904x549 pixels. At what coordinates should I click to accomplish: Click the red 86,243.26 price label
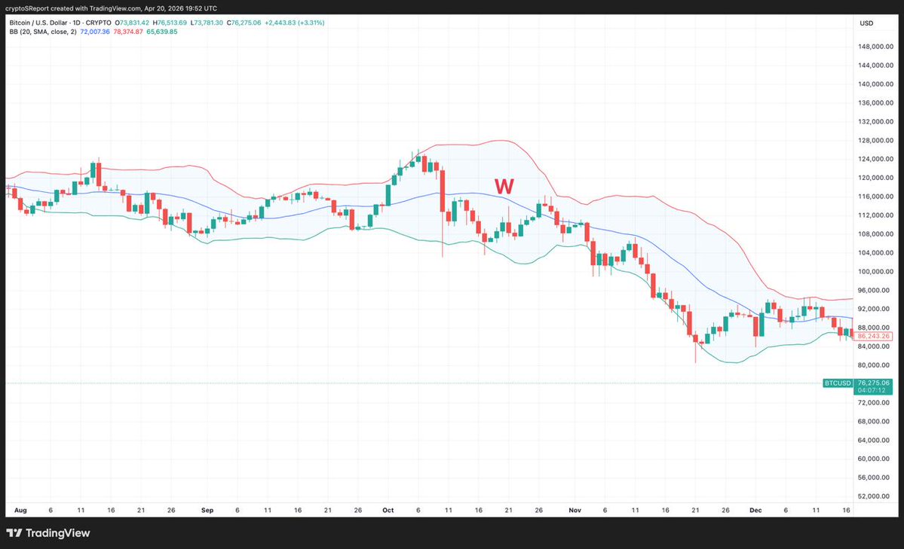873,336
